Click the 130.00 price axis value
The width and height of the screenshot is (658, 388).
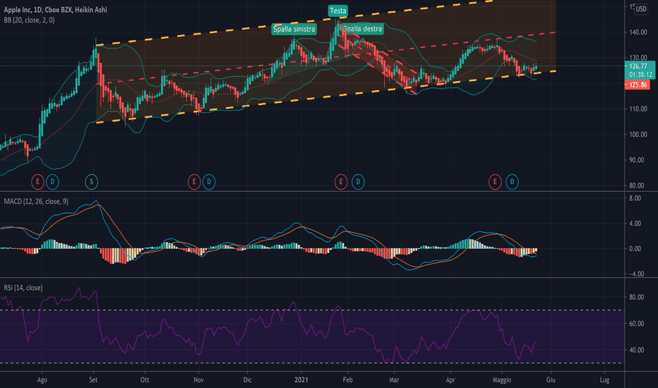pyautogui.click(x=638, y=57)
